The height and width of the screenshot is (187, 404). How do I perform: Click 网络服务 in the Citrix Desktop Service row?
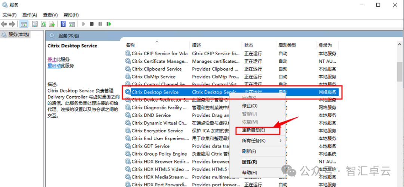pyautogui.click(x=327, y=92)
